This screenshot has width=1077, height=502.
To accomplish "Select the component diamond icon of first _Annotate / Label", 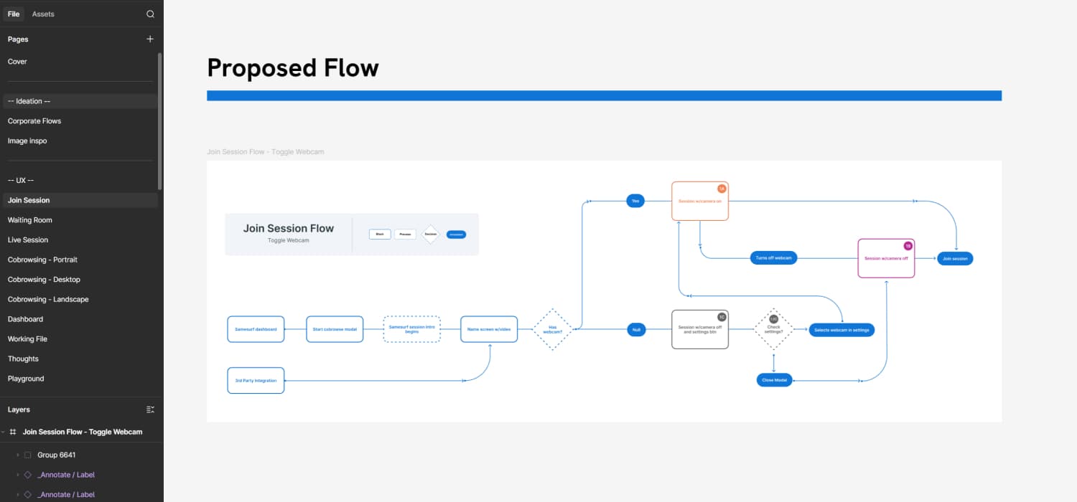I will click(27, 474).
